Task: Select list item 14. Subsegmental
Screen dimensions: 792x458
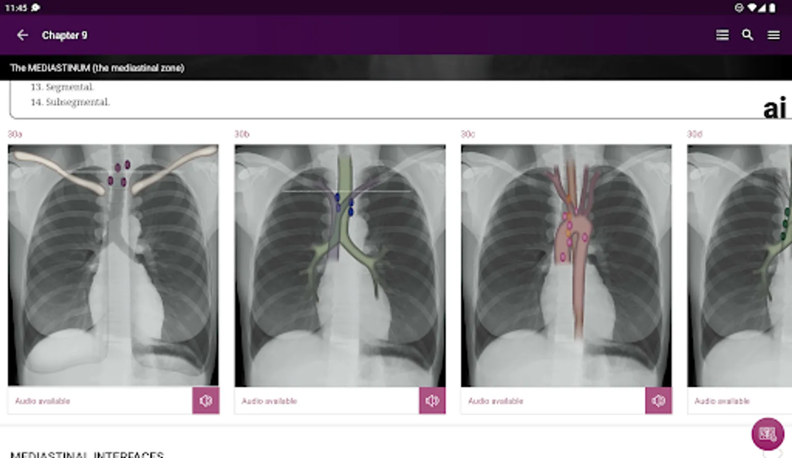Action: (70, 102)
